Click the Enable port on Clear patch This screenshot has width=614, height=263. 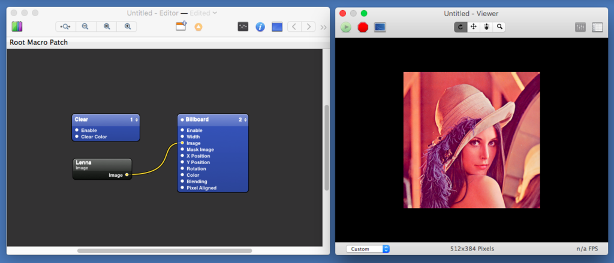77,131
